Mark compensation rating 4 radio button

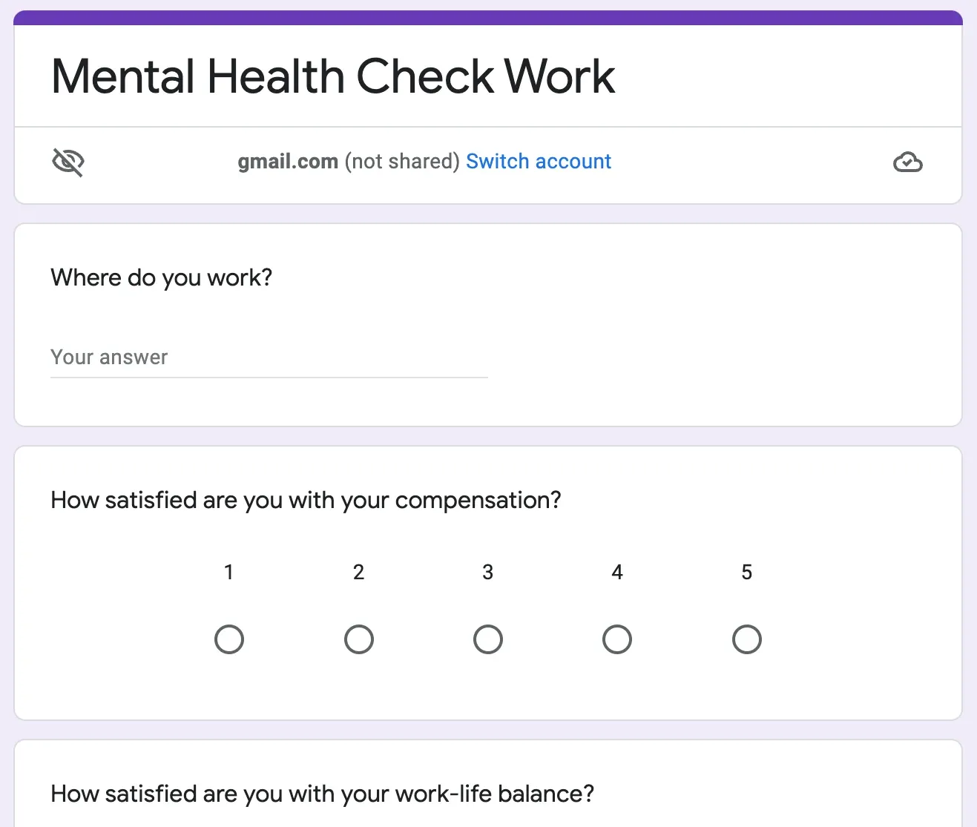[x=617, y=639]
